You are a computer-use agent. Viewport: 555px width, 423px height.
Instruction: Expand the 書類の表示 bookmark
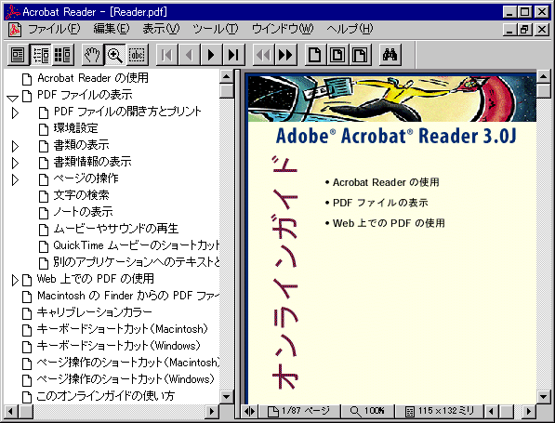tap(15, 146)
